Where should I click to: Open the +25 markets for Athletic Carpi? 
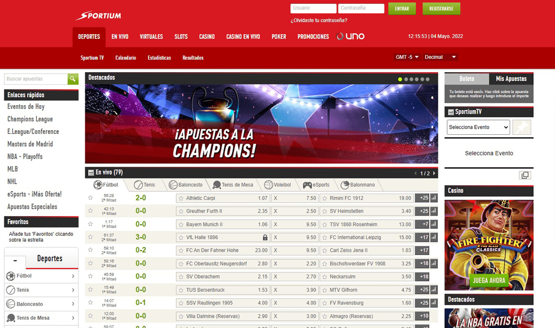pos(422,198)
